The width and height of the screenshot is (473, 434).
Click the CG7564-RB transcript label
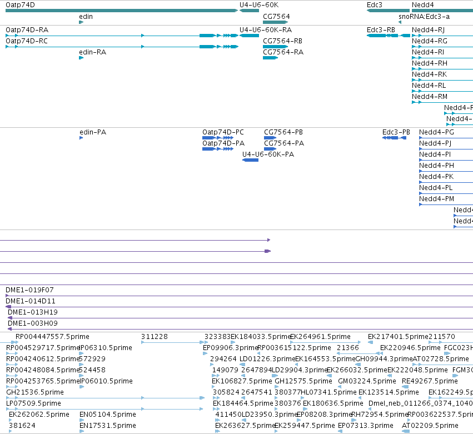pos(282,41)
